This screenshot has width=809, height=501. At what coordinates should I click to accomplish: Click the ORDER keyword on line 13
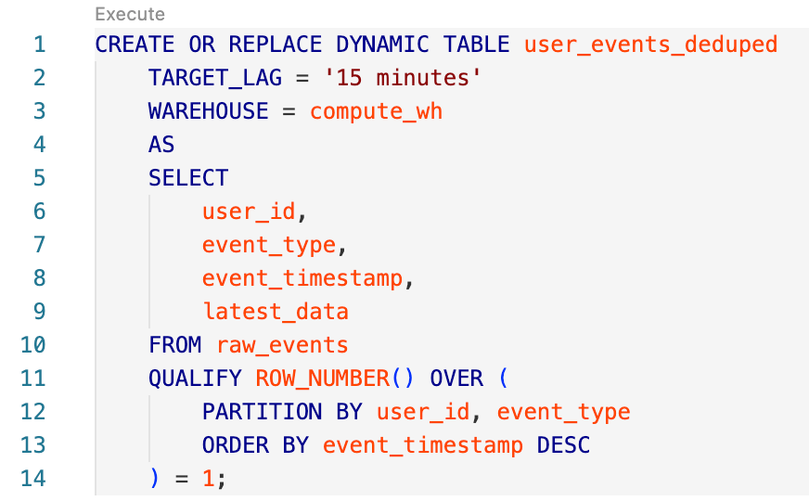(x=236, y=444)
